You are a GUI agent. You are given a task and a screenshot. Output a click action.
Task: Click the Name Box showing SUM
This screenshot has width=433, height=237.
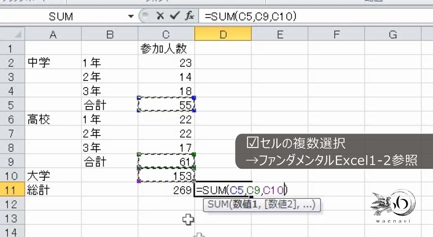click(x=61, y=16)
